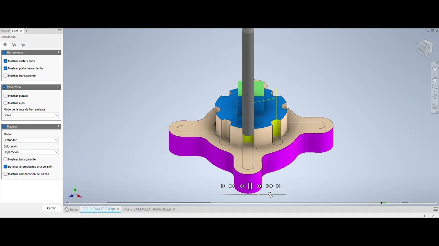Open the first simulation display tab icon

pos(5,44)
